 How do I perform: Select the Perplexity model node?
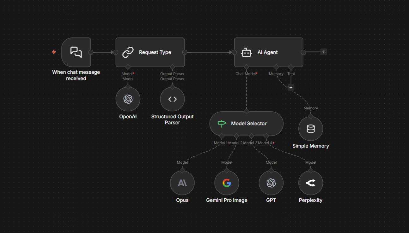pos(311,183)
